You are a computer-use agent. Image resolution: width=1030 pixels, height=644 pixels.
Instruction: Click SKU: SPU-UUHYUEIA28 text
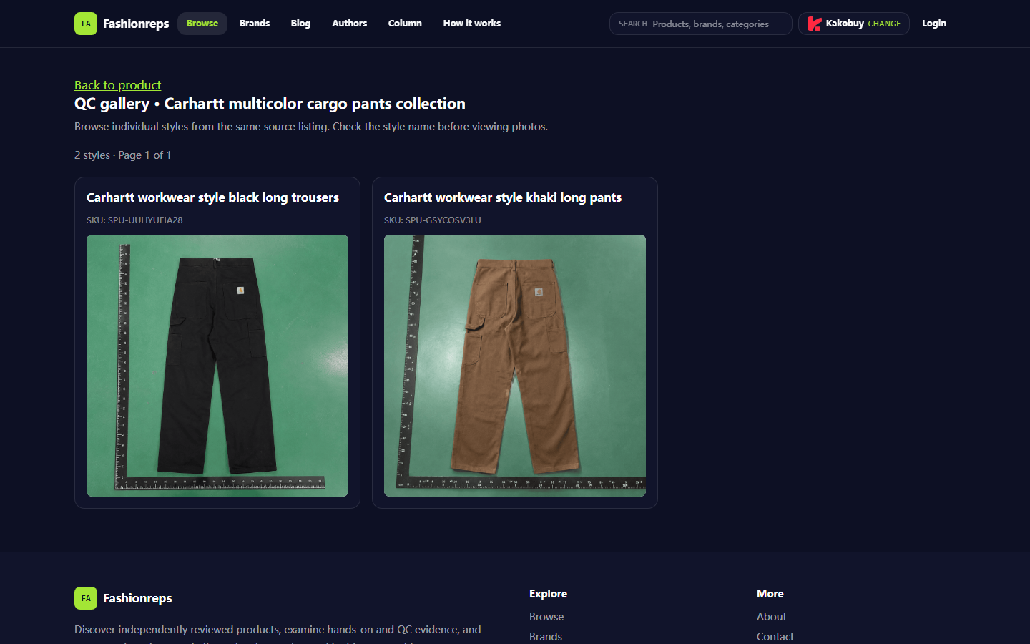[134, 220]
